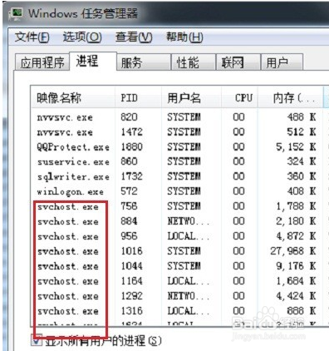
Task: Open the 用户 tab
Action: [282, 62]
